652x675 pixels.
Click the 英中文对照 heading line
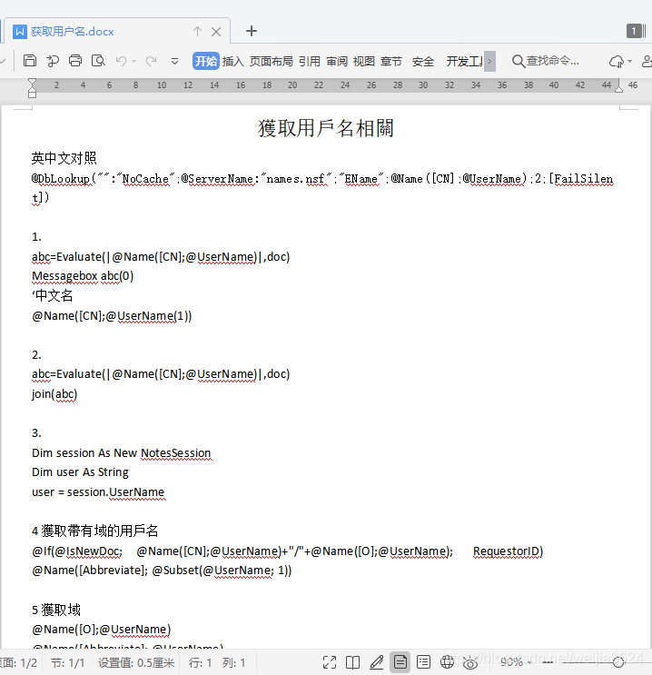coord(64,158)
